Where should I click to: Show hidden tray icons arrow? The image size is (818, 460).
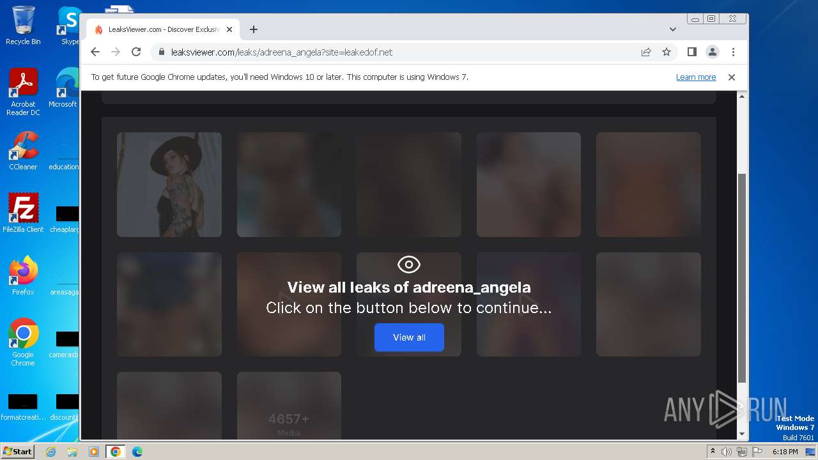[x=713, y=452]
